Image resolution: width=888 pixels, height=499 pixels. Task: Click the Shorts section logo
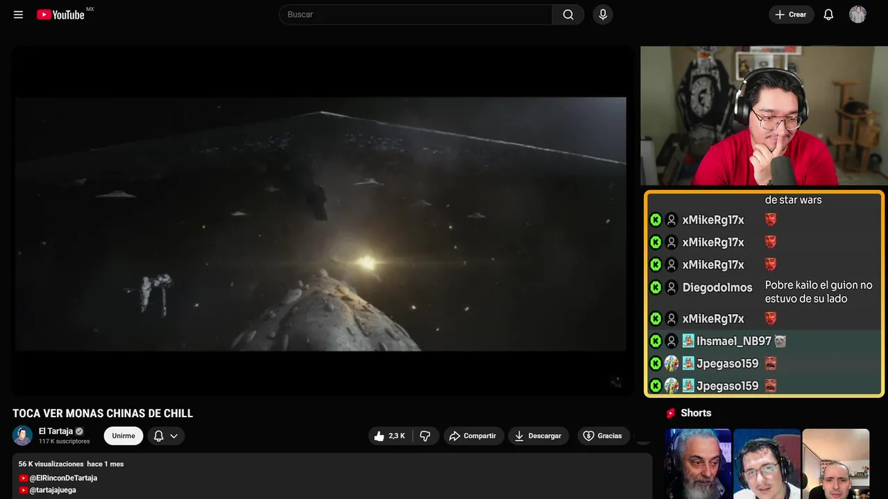(x=671, y=413)
